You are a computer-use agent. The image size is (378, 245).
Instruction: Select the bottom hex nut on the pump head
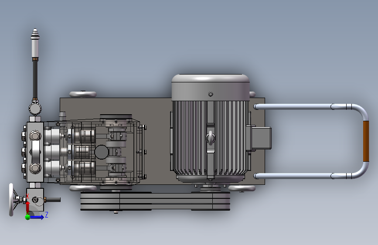(x=35, y=168)
